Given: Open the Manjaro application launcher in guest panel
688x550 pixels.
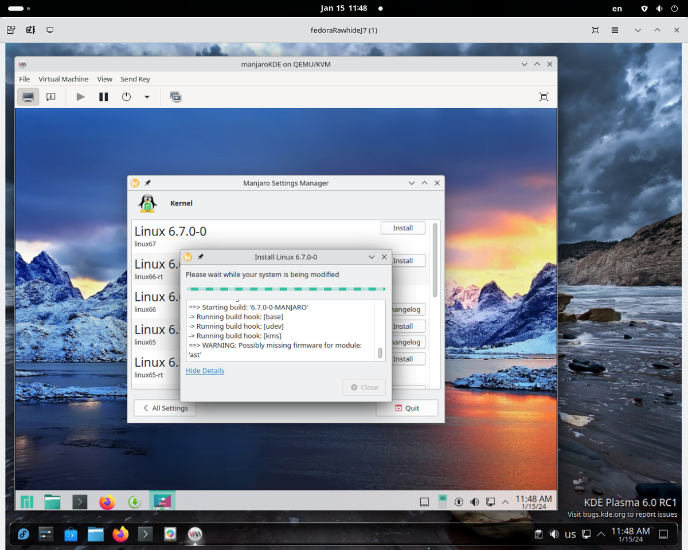Looking at the screenshot, I should 27,502.
